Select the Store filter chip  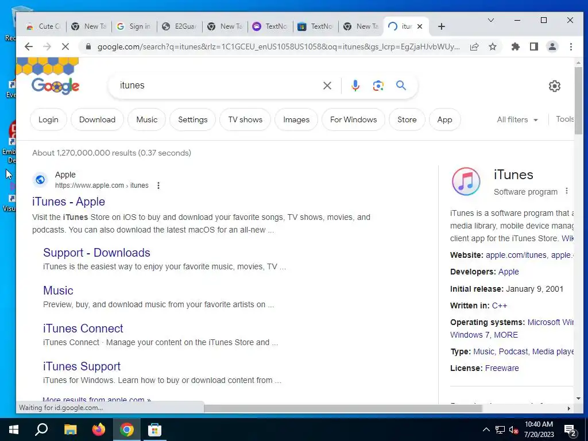point(407,119)
